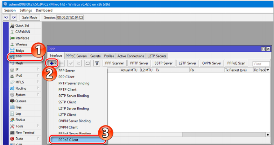Image resolution: width=274 pixels, height=145 pixels.
Task: Open Mesh in the sidebar
Action: [x=25, y=63]
